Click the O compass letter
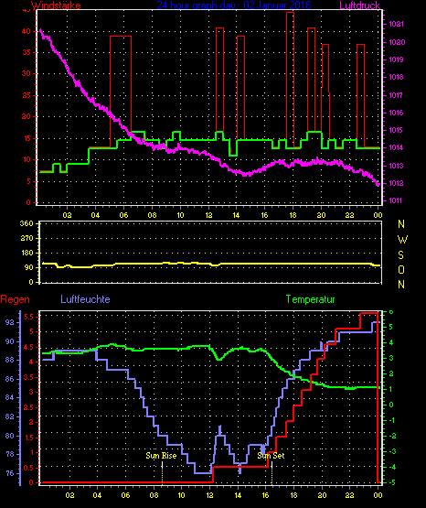This screenshot has width=426, height=508. click(x=401, y=269)
